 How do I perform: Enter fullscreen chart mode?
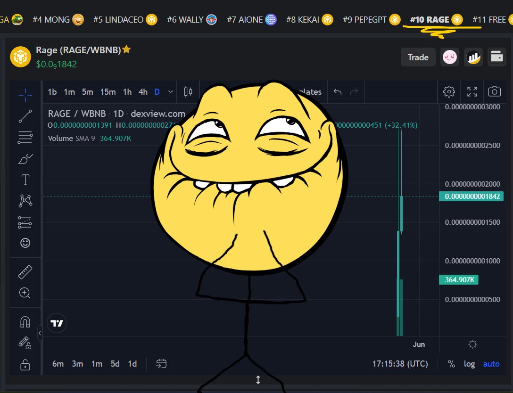pyautogui.click(x=472, y=91)
